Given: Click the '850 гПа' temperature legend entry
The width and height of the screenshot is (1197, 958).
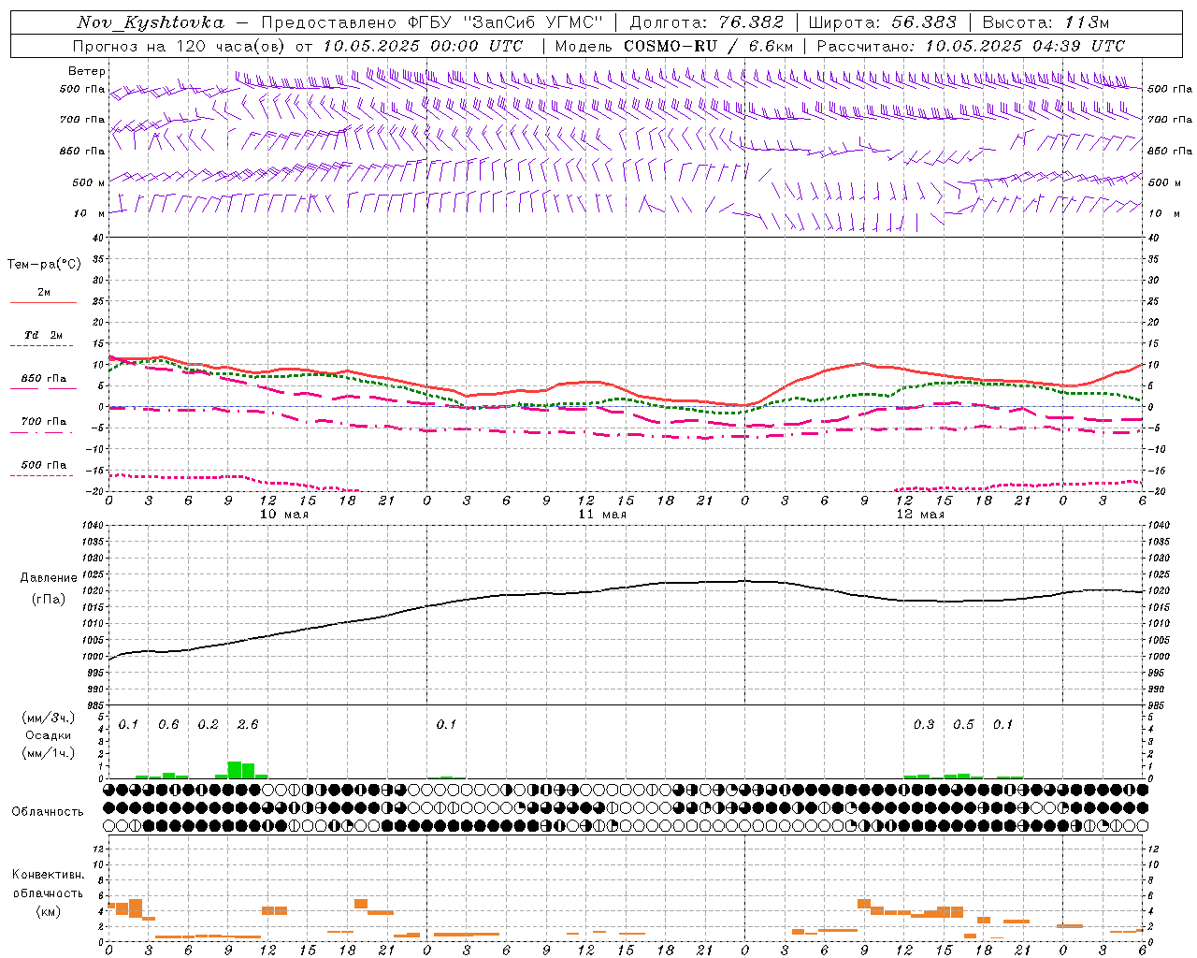Looking at the screenshot, I should pyautogui.click(x=44, y=379).
